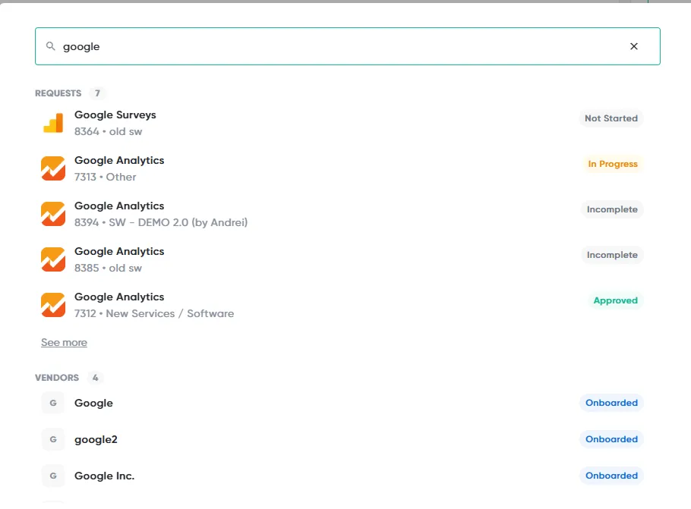Screen dimensions: 691x509
Task: Click the vendors count badge 4
Action: coord(95,378)
